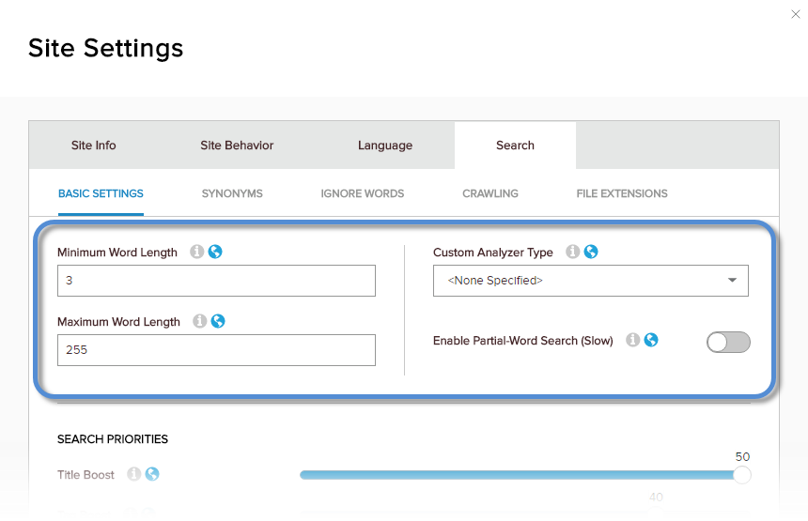Open the Site Info tab
Screen dimensions: 808x521
coord(93,146)
